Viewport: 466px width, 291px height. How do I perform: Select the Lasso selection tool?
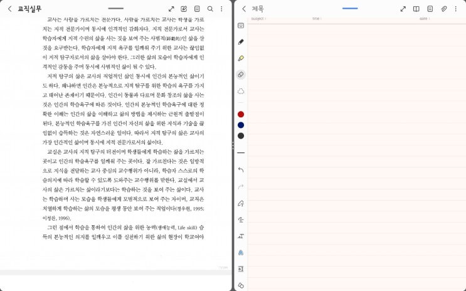241,92
